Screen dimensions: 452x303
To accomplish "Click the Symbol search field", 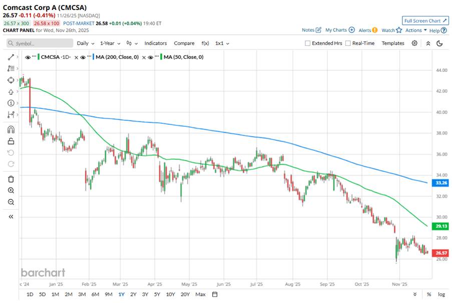I will 40,43.
